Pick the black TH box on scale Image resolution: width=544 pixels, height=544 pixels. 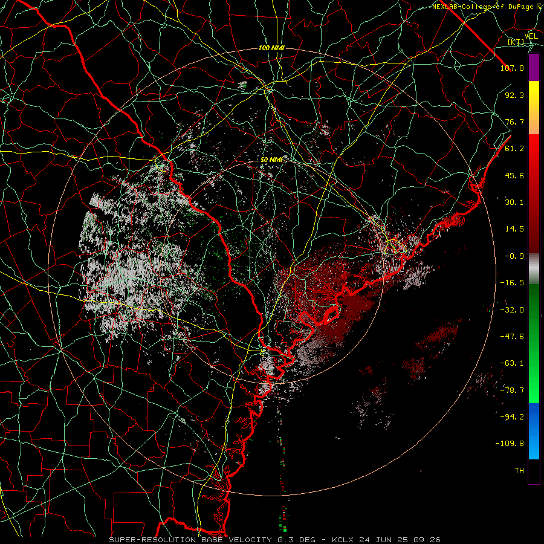[x=534, y=471]
